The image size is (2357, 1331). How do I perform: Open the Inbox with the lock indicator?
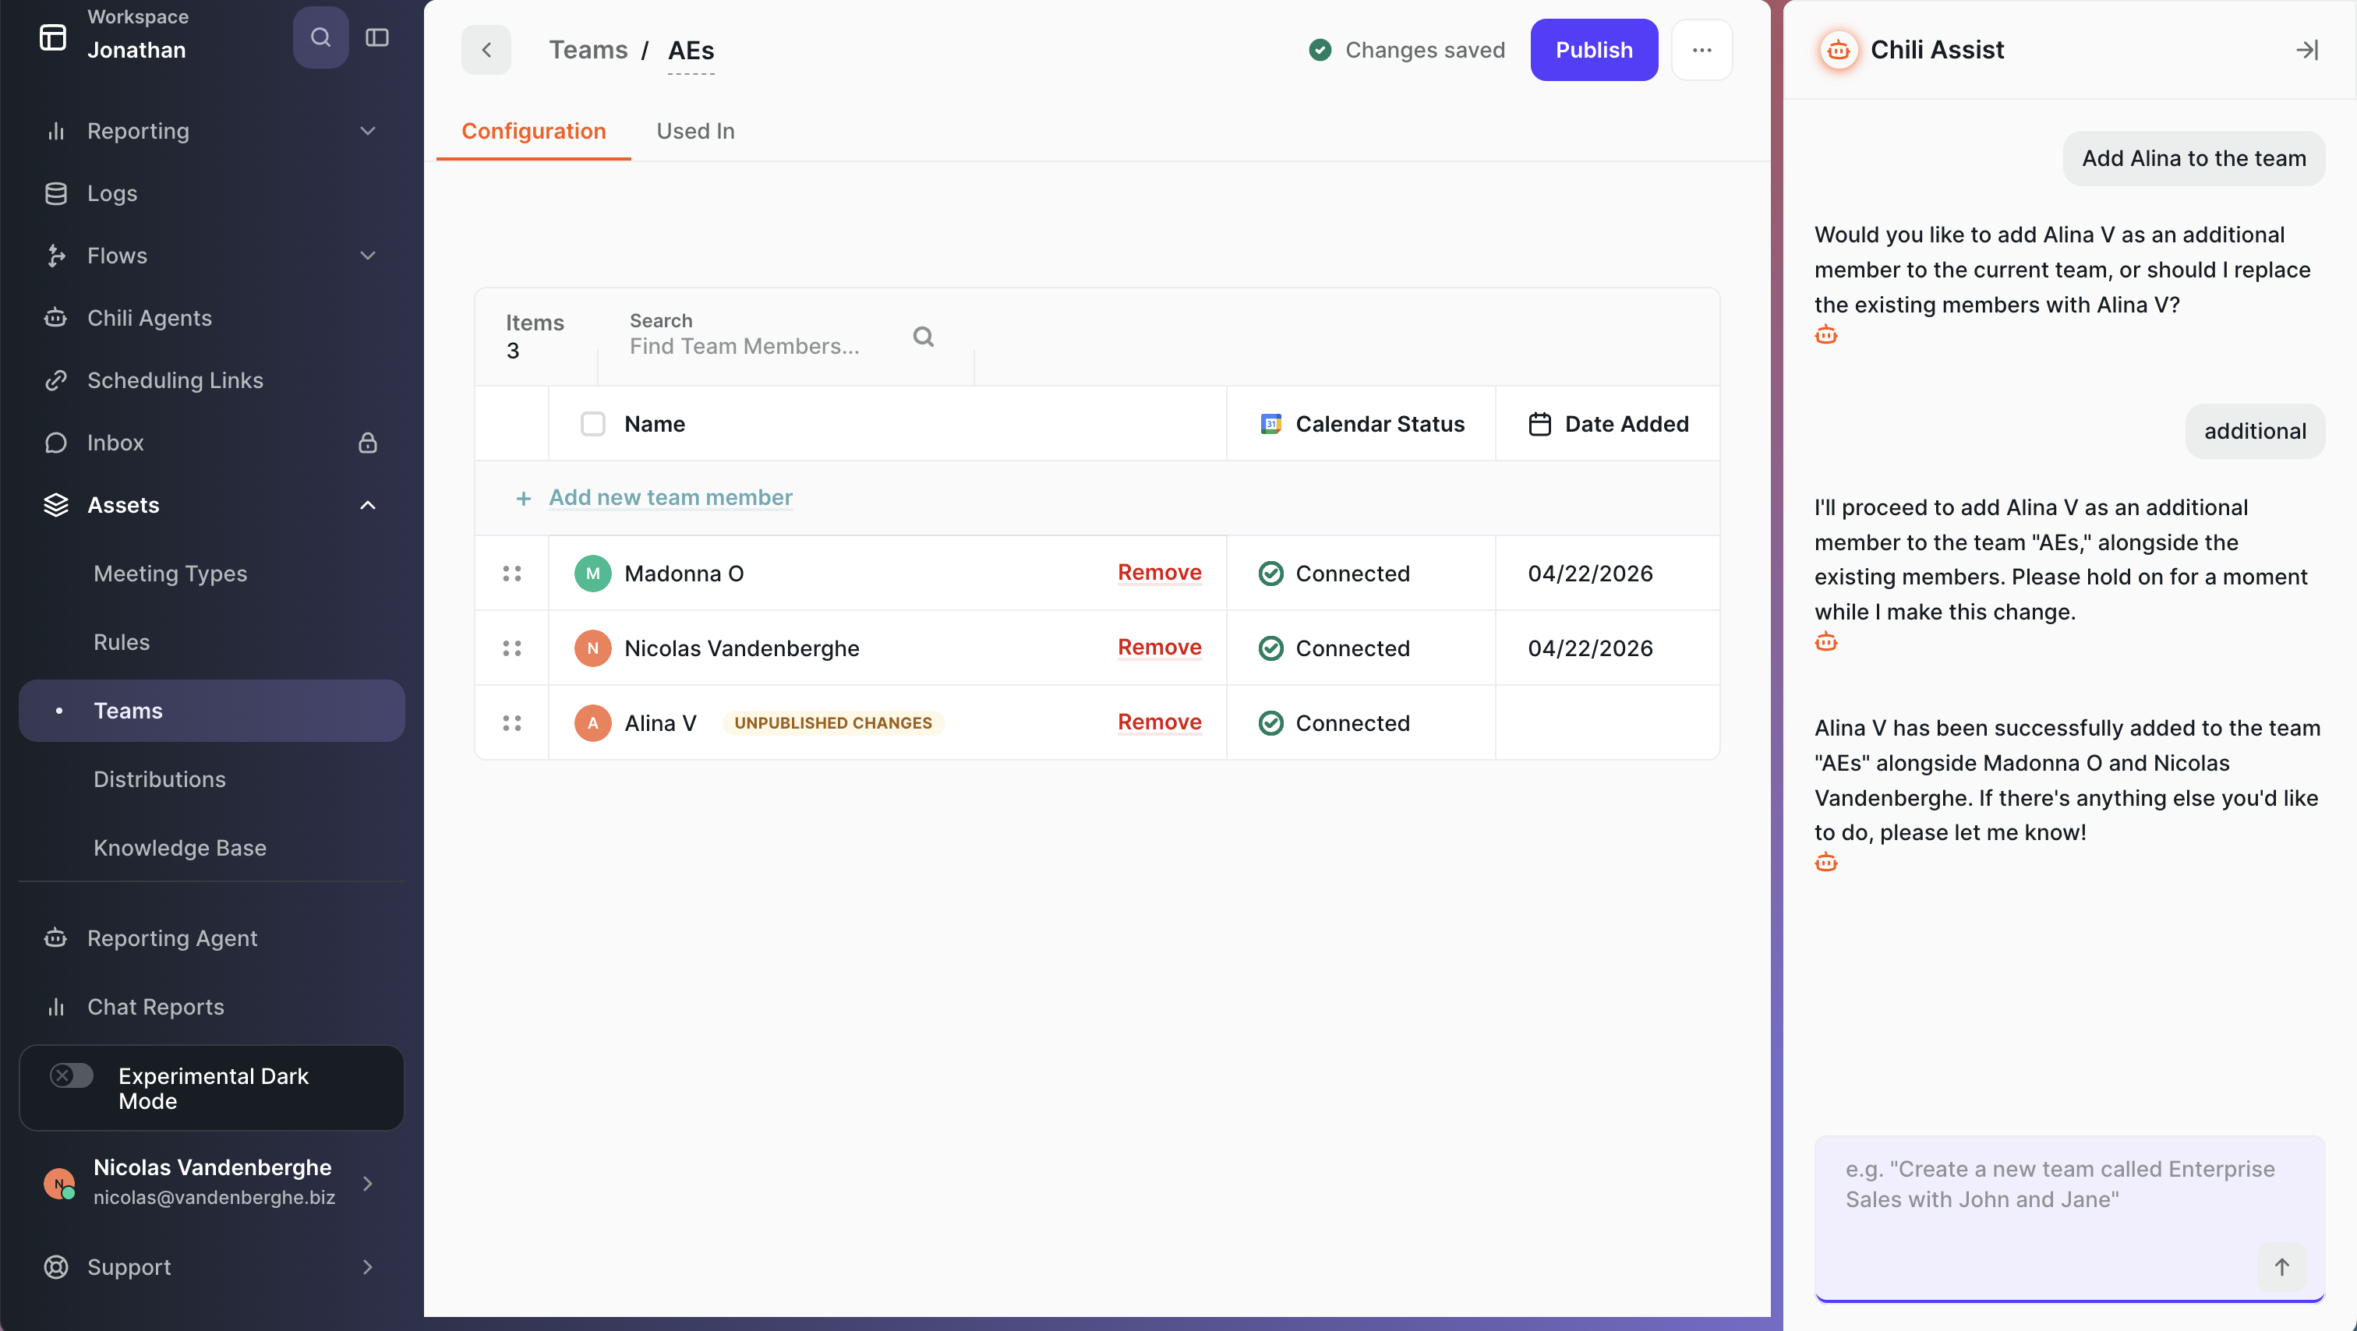click(x=115, y=443)
